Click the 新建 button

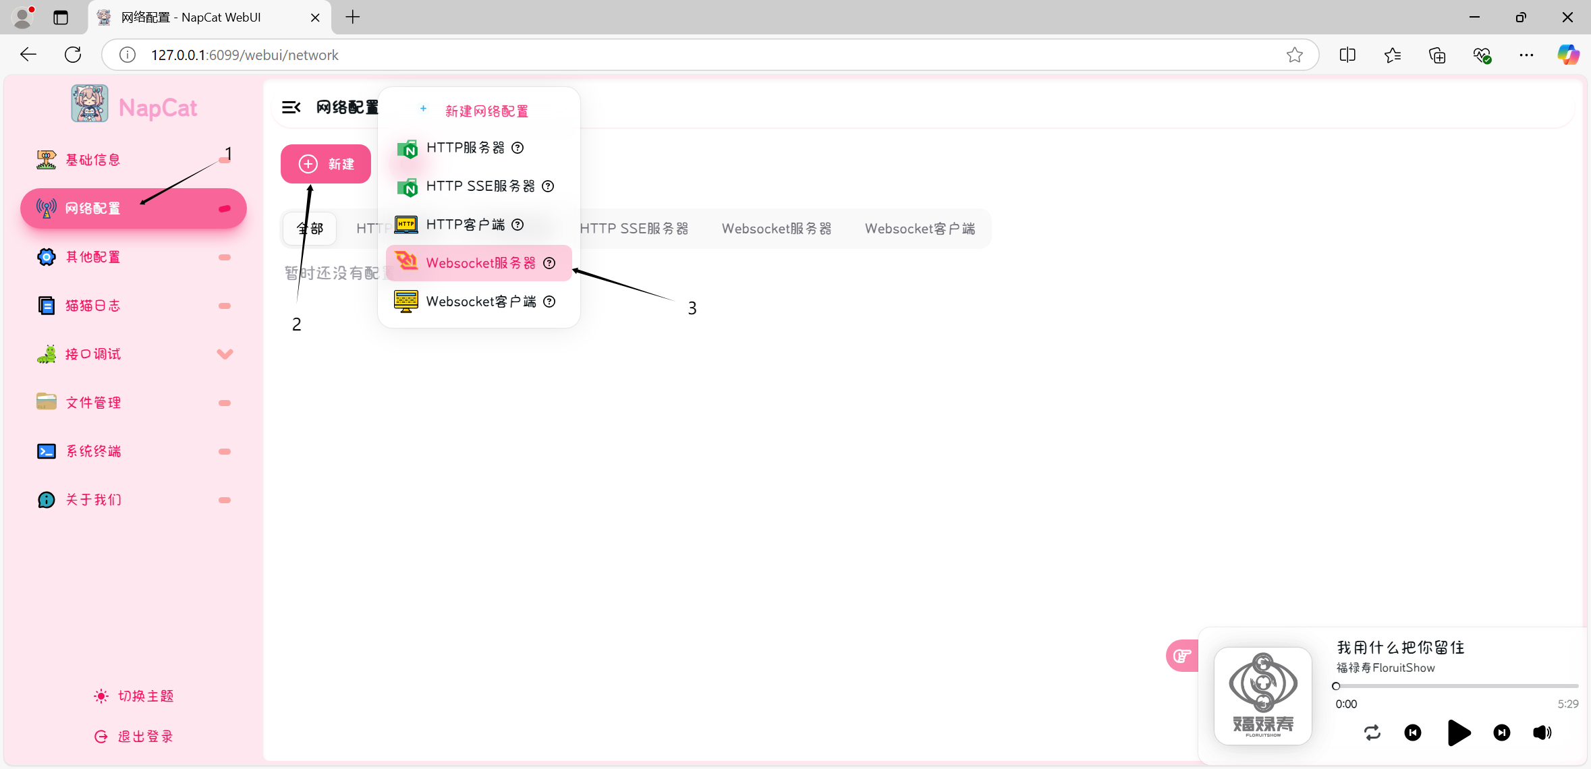[x=326, y=164]
